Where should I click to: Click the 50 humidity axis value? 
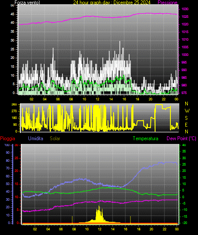coord(8,184)
